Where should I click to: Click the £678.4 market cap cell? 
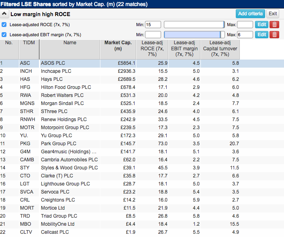[128, 87]
